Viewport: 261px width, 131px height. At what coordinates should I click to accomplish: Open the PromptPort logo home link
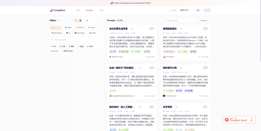pyautogui.click(x=57, y=10)
